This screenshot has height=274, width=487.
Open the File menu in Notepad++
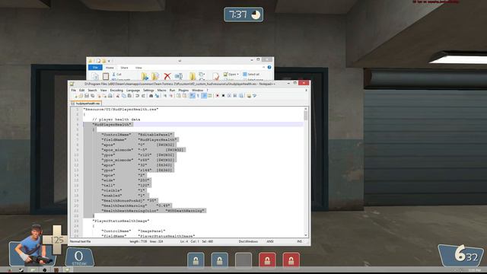tap(74, 90)
